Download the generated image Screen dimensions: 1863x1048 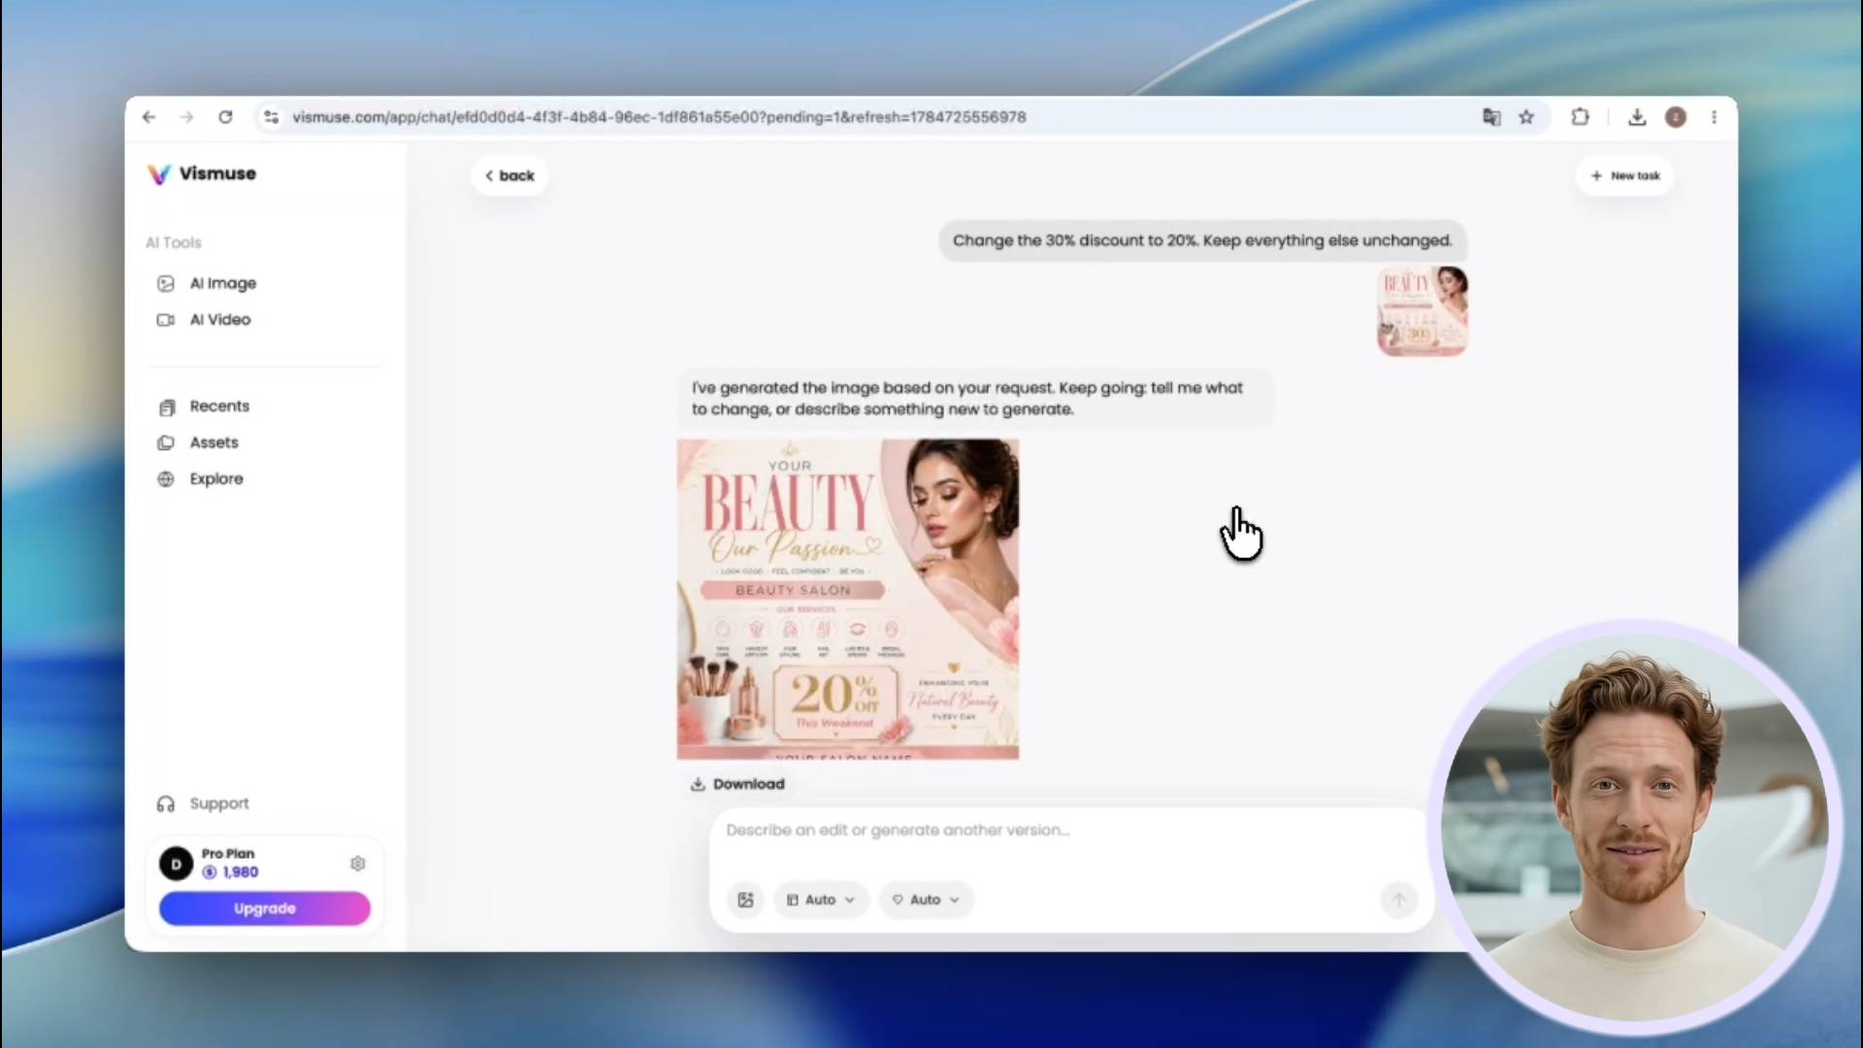[737, 784]
